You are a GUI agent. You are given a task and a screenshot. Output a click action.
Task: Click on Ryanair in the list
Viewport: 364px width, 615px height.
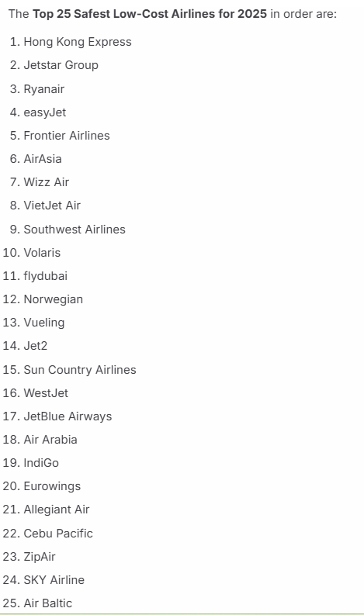pyautogui.click(x=44, y=89)
